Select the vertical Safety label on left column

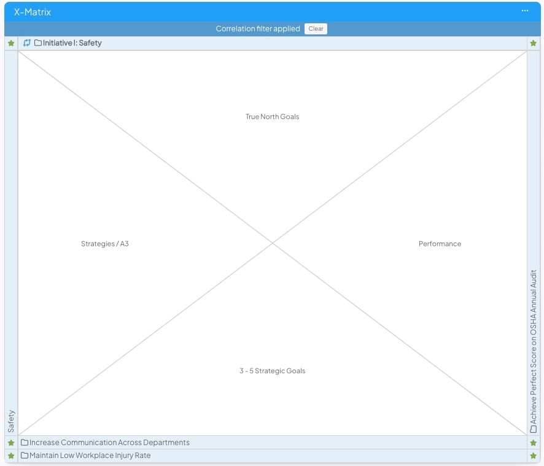coord(11,421)
